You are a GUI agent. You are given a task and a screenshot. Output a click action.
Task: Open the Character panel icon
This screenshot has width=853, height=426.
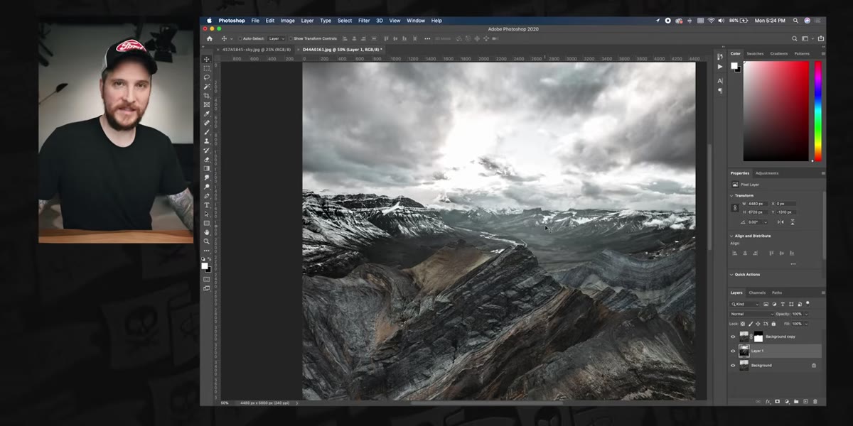coord(720,81)
